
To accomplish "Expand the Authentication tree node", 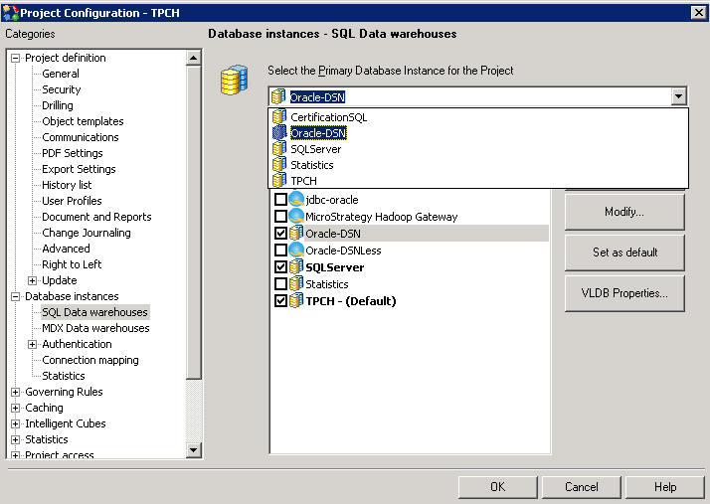I will (x=33, y=344).
